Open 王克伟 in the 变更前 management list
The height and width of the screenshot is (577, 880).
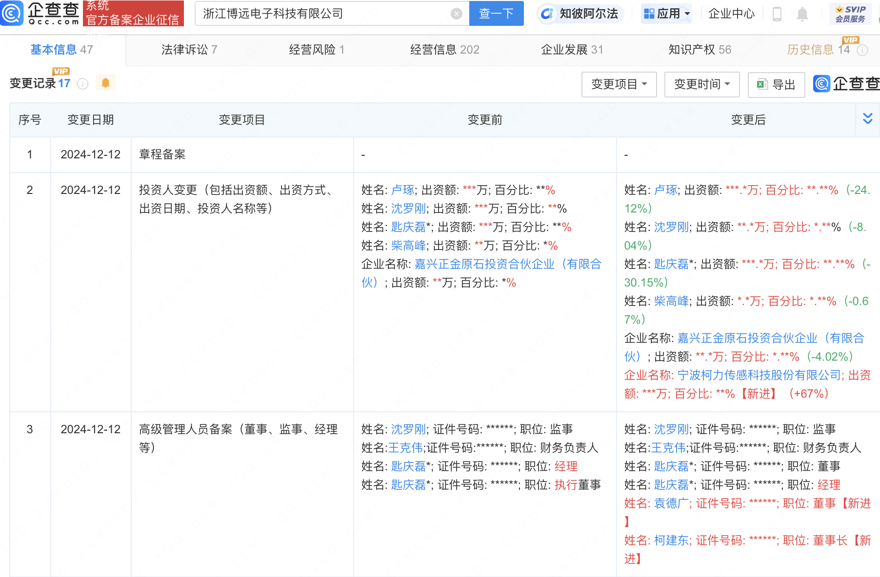coord(405,448)
